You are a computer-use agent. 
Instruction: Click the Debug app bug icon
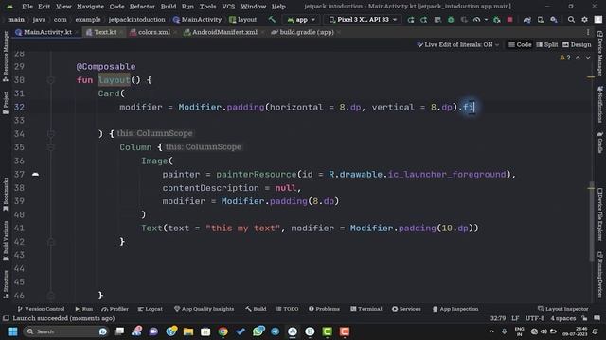pyautogui.click(x=451, y=19)
